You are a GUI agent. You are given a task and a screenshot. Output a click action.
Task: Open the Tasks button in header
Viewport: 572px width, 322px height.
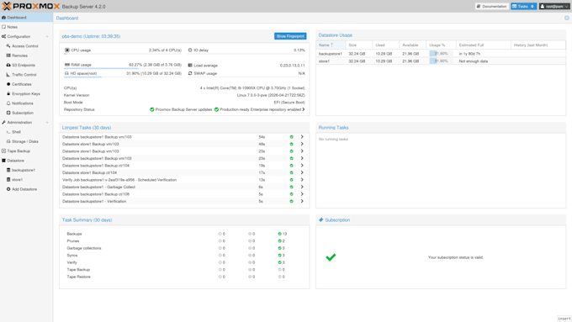pos(523,6)
